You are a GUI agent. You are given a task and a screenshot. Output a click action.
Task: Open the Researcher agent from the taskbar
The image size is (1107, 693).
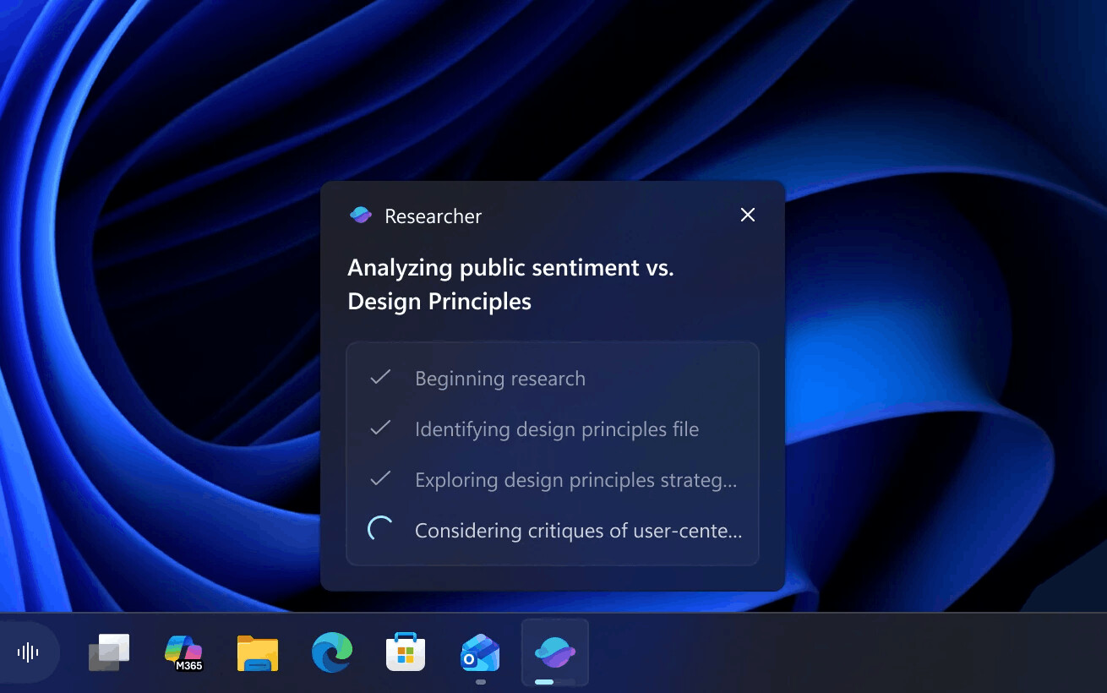pos(554,651)
